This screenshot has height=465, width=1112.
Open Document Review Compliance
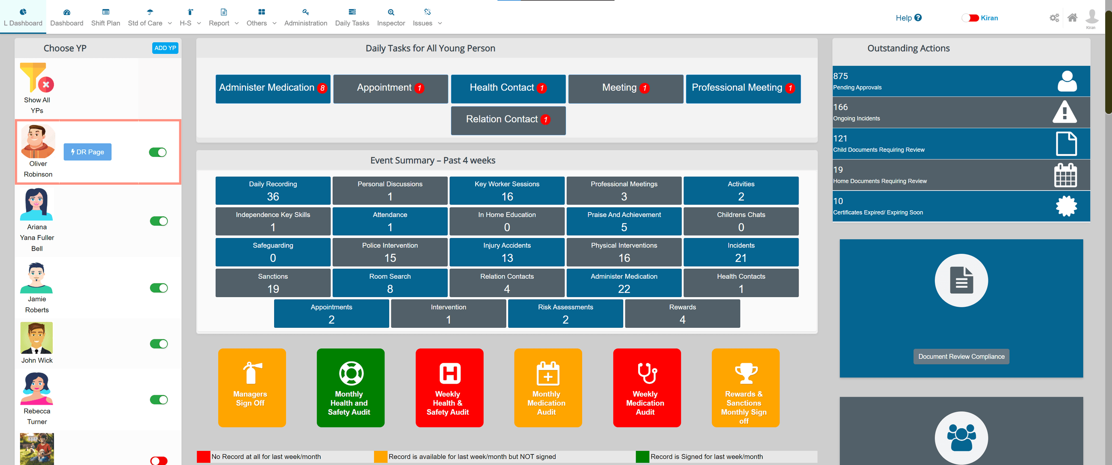click(961, 356)
